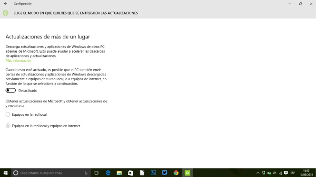
Task: Click the Cortana circle icon
Action: coord(16,173)
